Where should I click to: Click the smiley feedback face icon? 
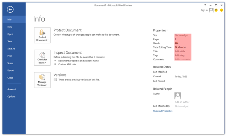216,10
